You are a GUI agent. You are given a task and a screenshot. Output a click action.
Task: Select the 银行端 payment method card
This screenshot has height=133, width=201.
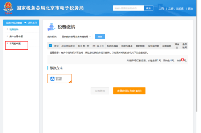[x=60, y=79]
